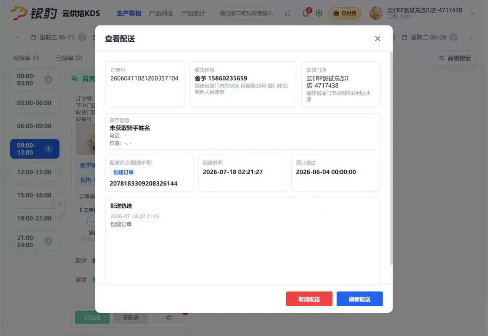Click the user avatar picture
The image size is (488, 336).
coord(376,13)
